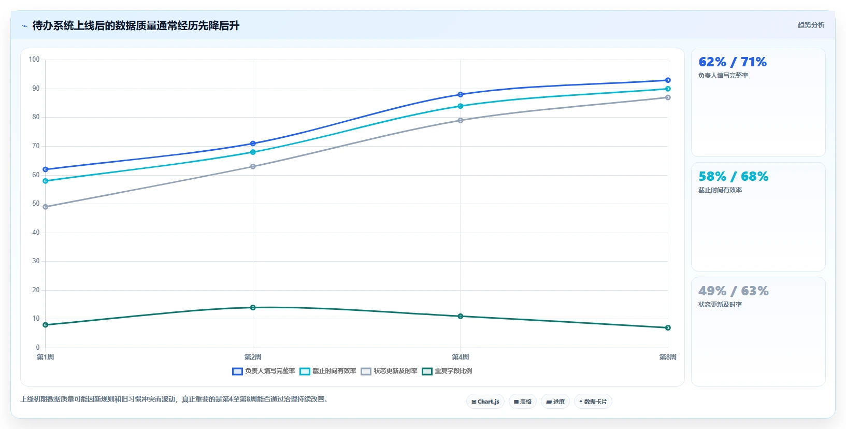Click the 负责人填写完整率 card label
The image size is (846, 429).
coord(723,76)
